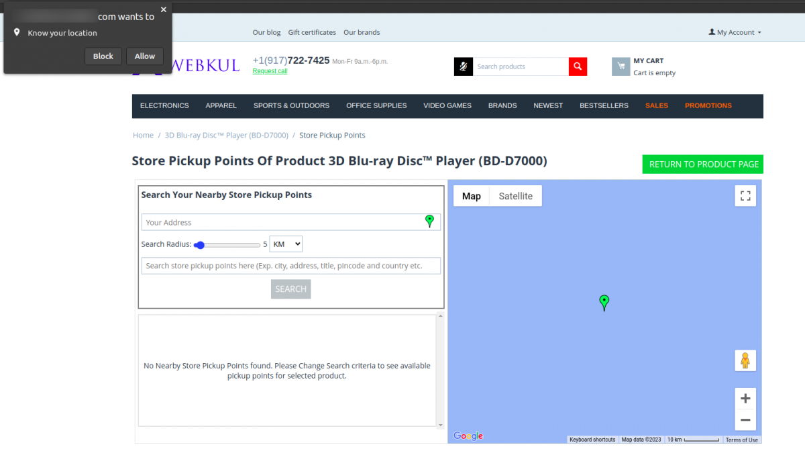Open the KM unit dropdown
The height and width of the screenshot is (451, 805).
click(286, 244)
